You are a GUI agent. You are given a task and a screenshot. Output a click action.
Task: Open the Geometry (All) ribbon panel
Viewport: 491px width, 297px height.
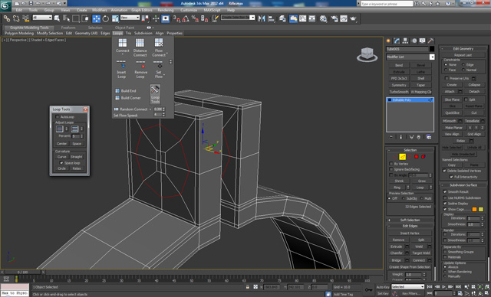[x=86, y=33]
